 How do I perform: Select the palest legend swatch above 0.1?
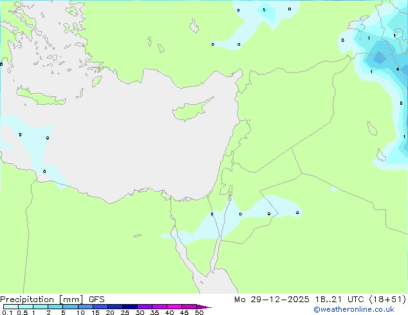pos(11,307)
